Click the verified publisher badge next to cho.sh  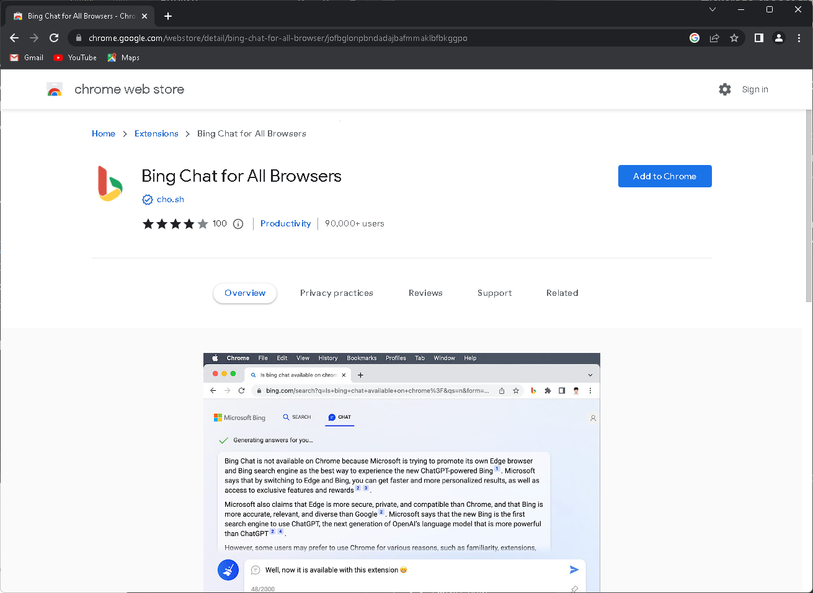[147, 199]
